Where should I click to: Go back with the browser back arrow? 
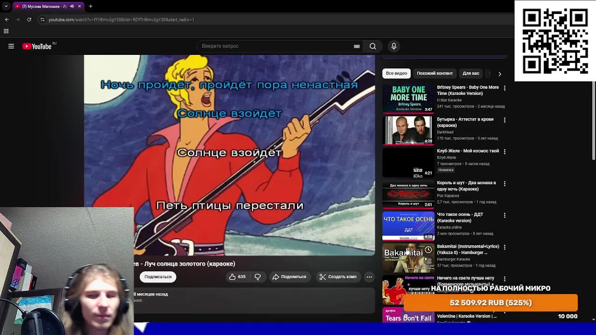(7, 20)
